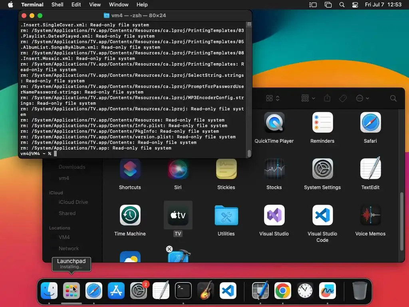This screenshot has width=409, height=307.
Task: Open the Help menu
Action: point(142,4)
